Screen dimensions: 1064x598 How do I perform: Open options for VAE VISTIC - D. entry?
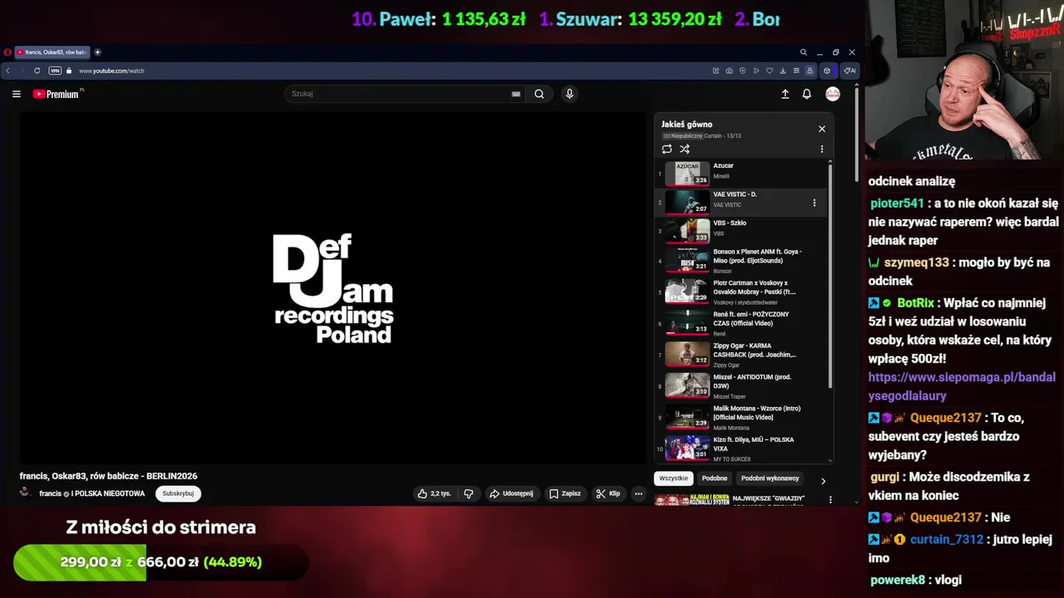[x=814, y=203]
